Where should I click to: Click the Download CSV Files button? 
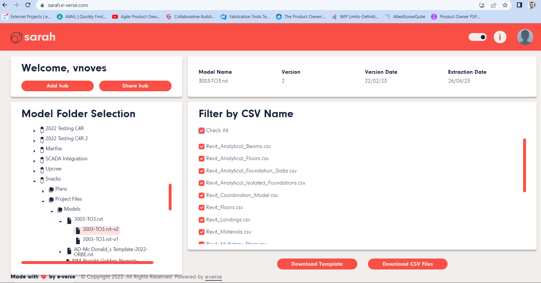[407, 264]
